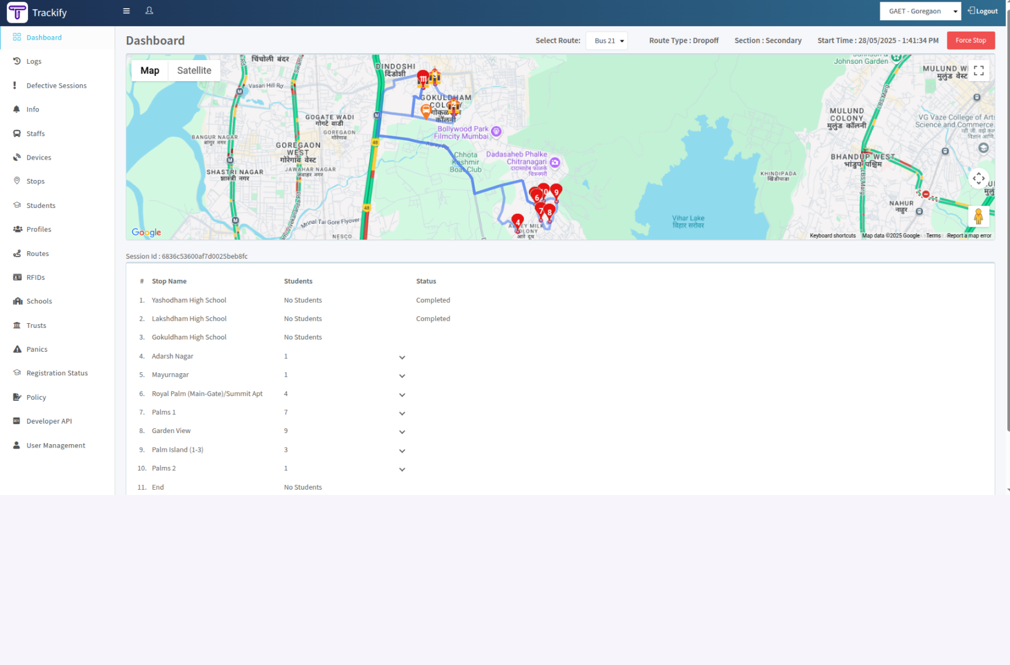Switch to the Satellite view tab

(x=194, y=70)
